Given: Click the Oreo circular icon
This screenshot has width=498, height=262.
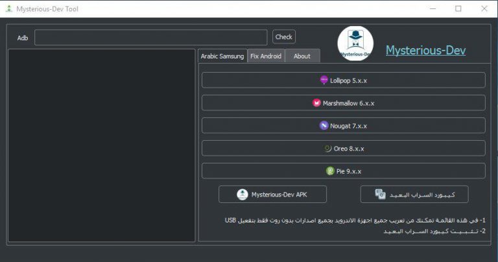Looking at the screenshot, I should click(x=327, y=149).
